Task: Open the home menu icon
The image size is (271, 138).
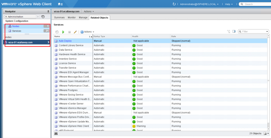Action: [x=60, y=4]
